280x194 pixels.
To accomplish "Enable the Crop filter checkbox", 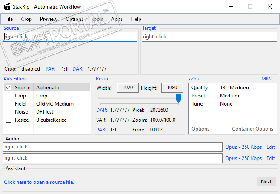I will pos(8,96).
